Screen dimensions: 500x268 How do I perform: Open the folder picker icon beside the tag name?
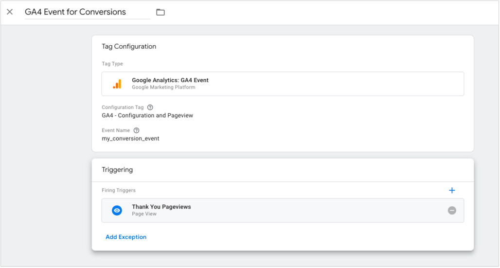[161, 13]
